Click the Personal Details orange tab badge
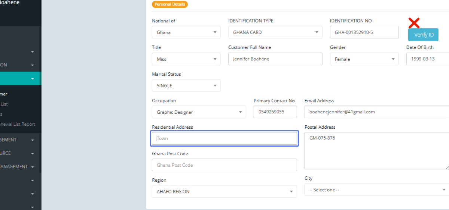 point(169,4)
